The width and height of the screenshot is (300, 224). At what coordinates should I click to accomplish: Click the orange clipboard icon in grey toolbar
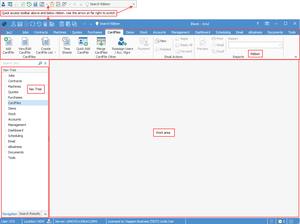point(52,4)
